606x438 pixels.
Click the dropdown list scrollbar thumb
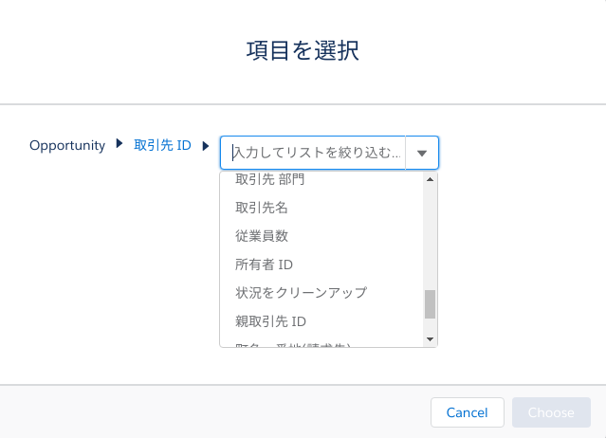(431, 304)
